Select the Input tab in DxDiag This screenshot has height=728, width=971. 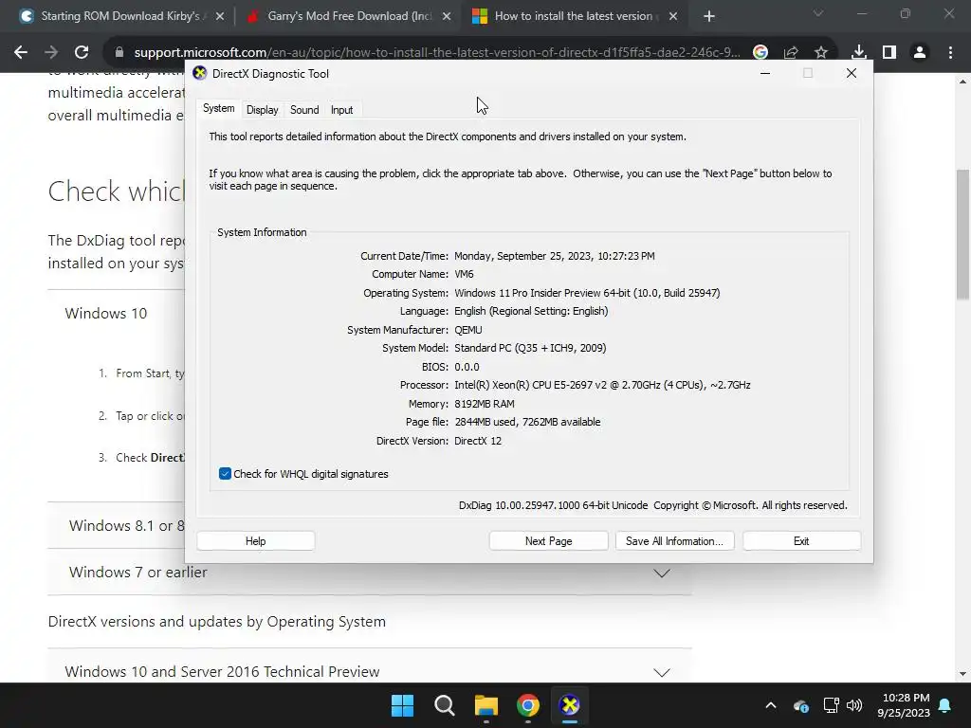click(341, 110)
